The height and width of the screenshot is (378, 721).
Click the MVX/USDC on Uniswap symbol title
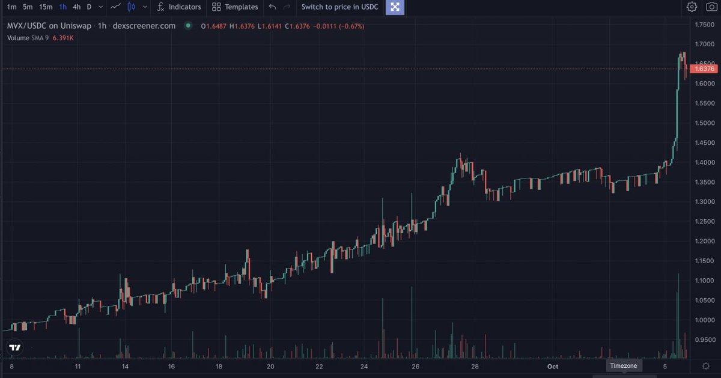(x=49, y=26)
